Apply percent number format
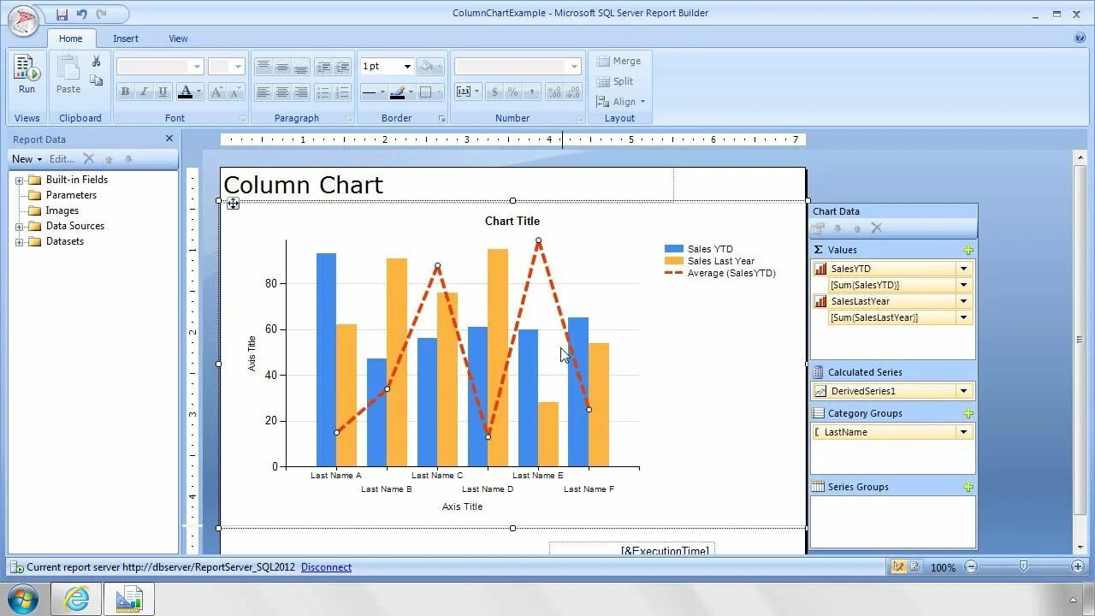The image size is (1095, 616). [512, 92]
